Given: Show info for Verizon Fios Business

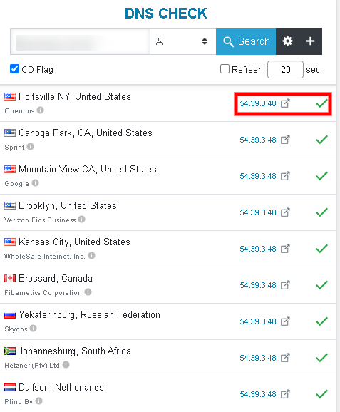Looking at the screenshot, I should (82, 219).
